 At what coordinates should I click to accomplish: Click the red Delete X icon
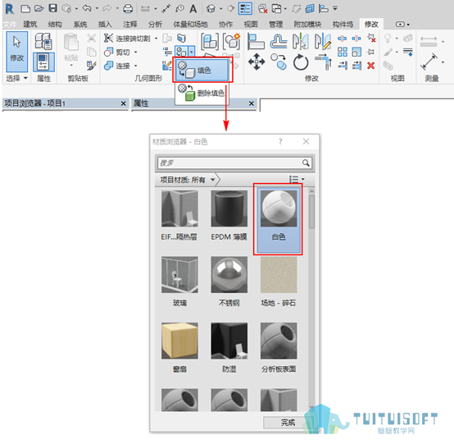coord(371,66)
